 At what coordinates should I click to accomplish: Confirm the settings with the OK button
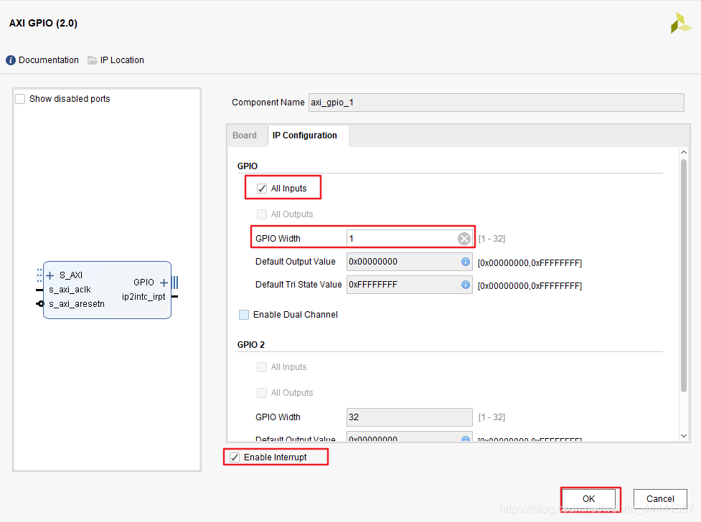(x=589, y=499)
